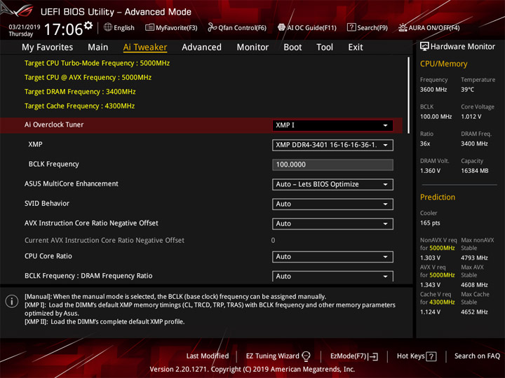Click Search on FAQ link

click(x=477, y=356)
